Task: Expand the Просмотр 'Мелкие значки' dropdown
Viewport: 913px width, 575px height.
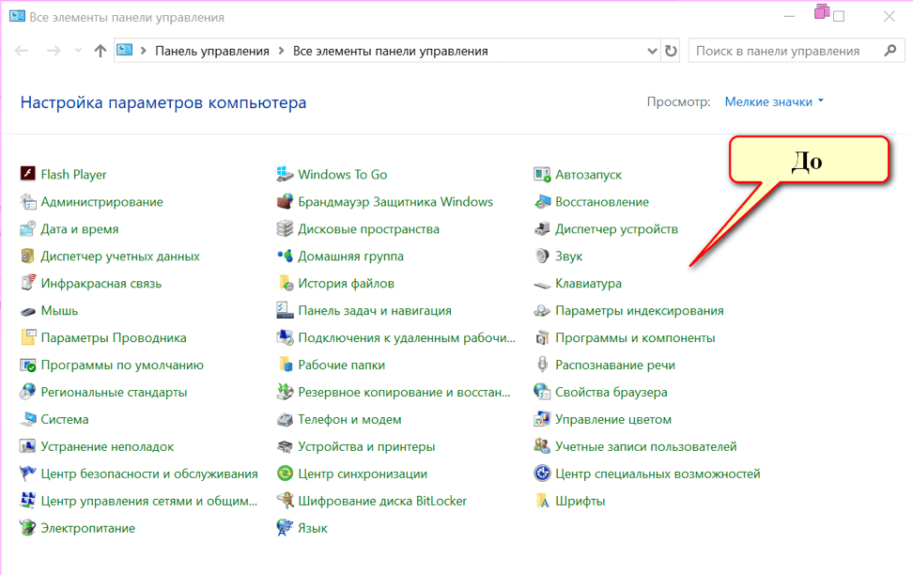Action: [x=773, y=101]
